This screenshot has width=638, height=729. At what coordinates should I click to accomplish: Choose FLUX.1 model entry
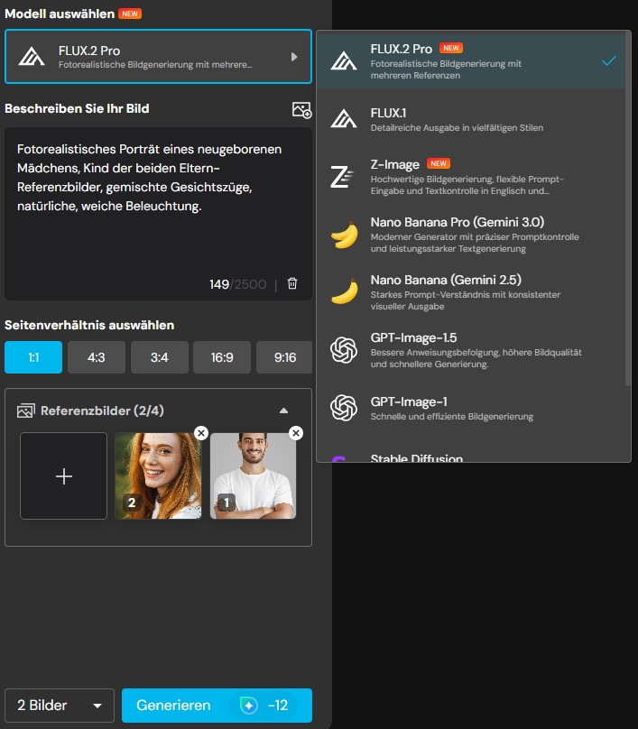tap(471, 119)
